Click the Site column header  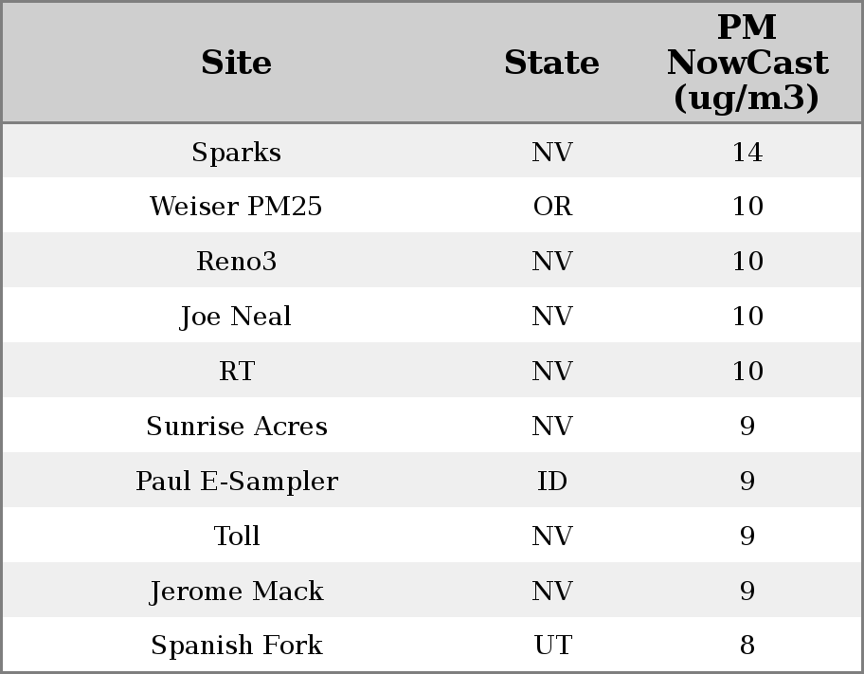point(237,63)
